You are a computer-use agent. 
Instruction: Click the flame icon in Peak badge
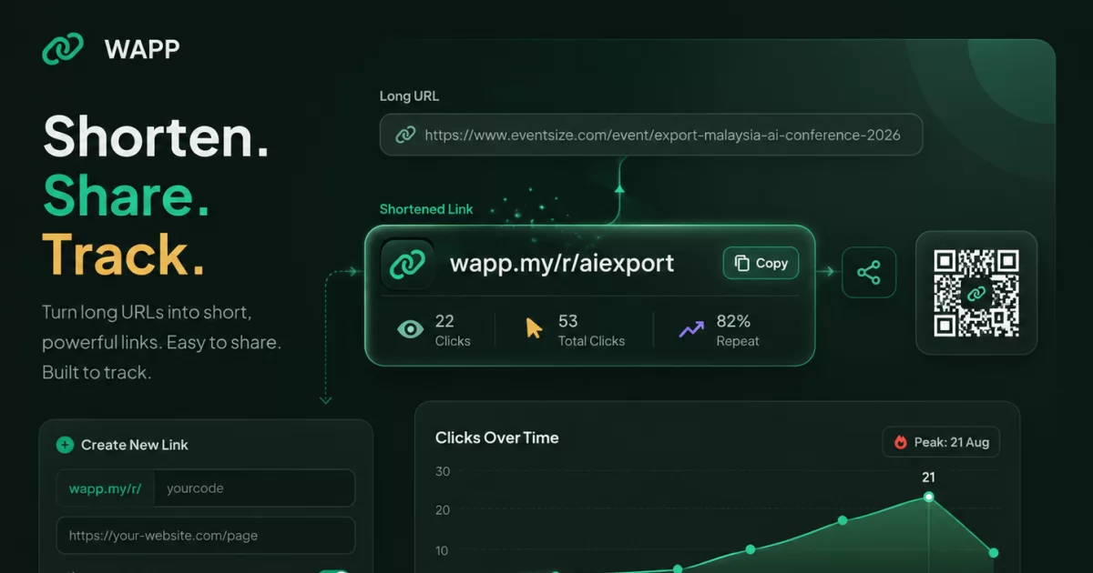tap(901, 442)
